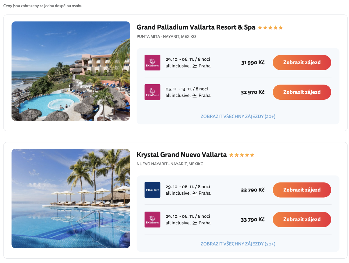Click the 32 970 Kč price

coord(252,92)
